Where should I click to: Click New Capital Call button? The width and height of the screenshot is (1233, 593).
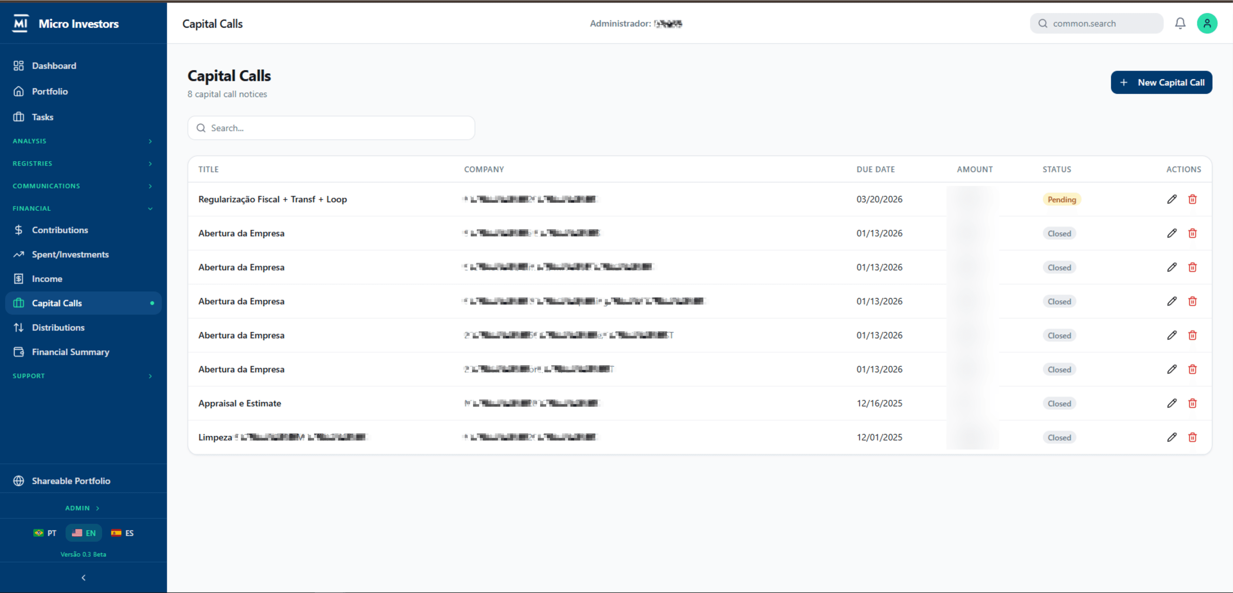[1161, 82]
